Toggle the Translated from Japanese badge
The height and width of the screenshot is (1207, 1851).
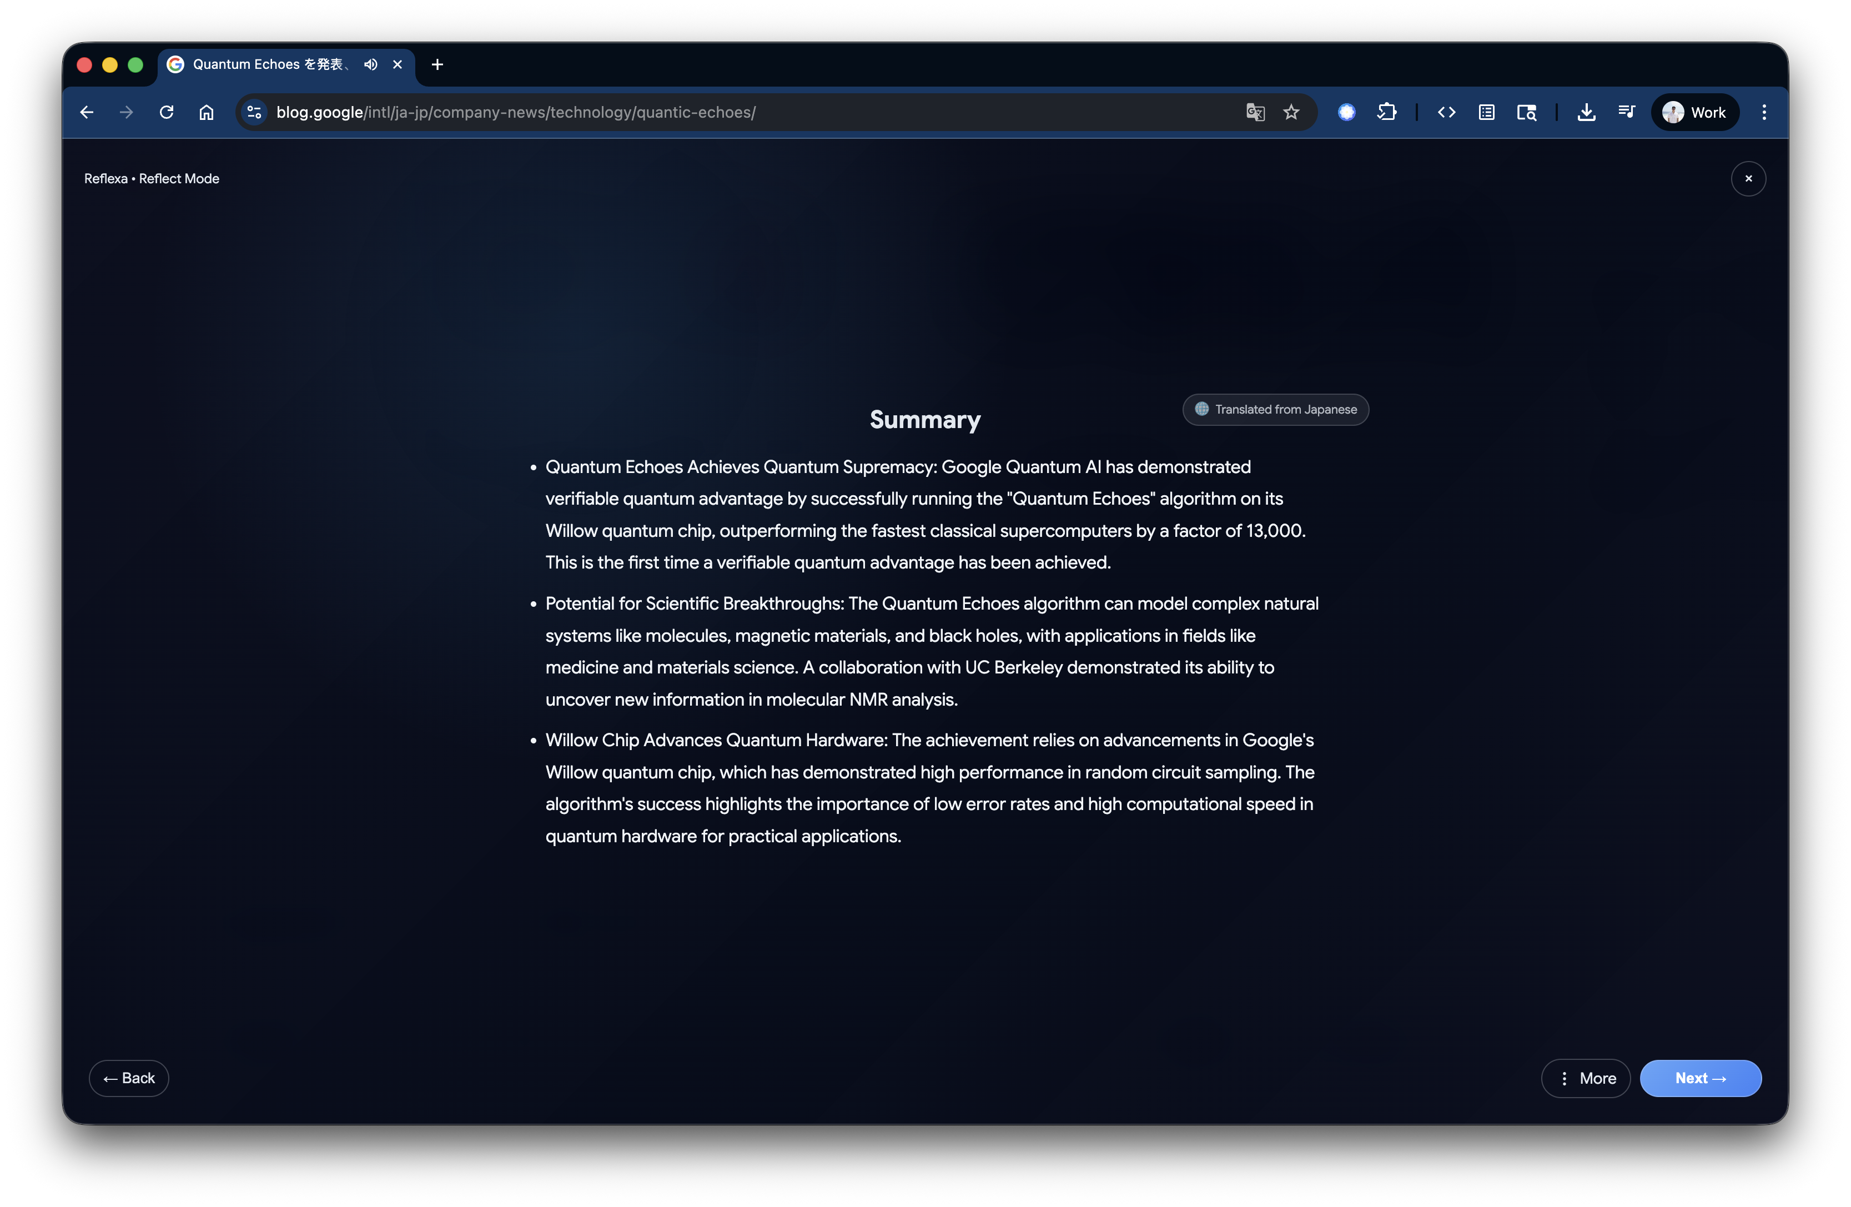1275,409
